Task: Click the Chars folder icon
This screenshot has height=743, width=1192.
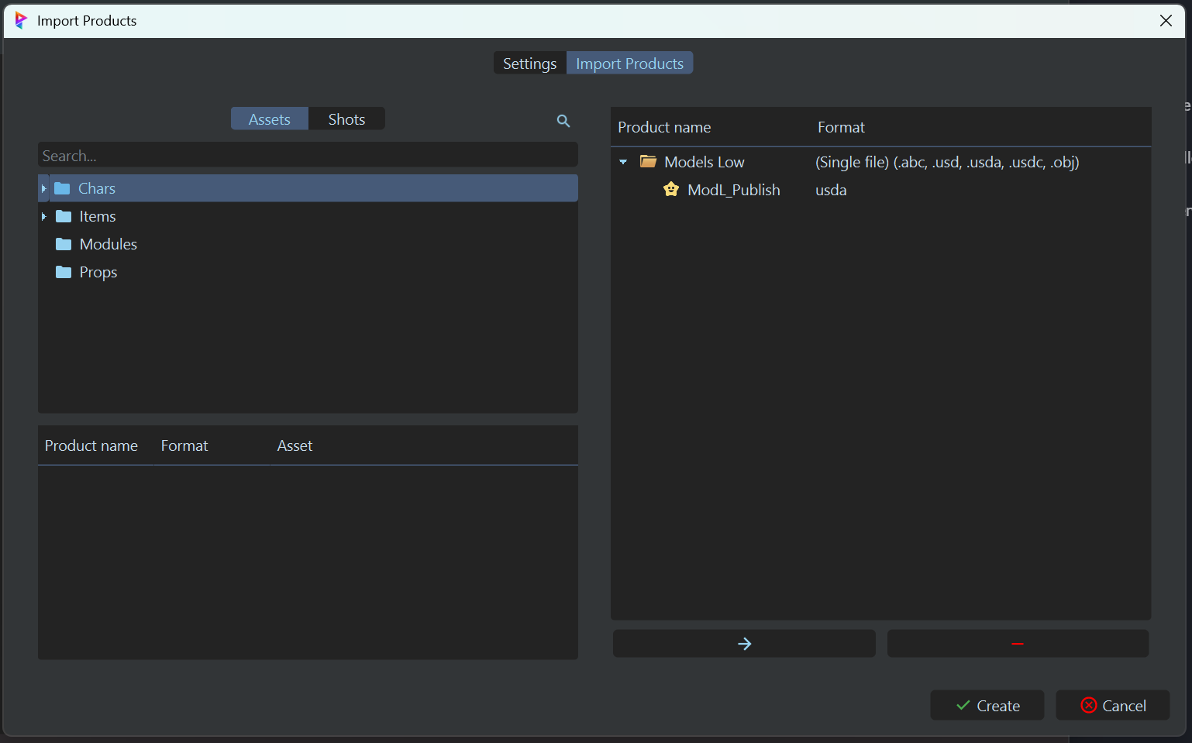Action: coord(63,188)
